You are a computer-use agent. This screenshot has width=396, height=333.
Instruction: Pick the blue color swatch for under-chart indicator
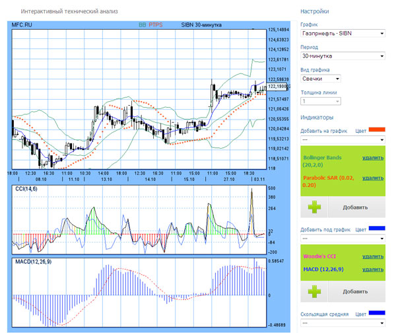(x=377, y=229)
